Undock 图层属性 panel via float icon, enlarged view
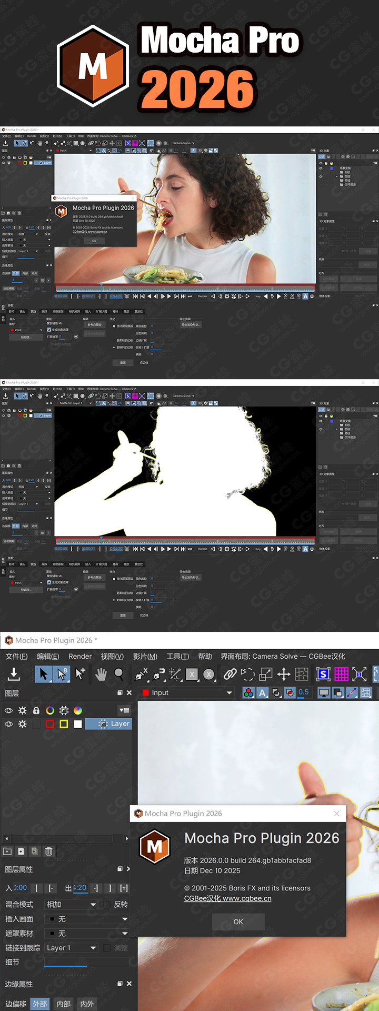 (120, 869)
